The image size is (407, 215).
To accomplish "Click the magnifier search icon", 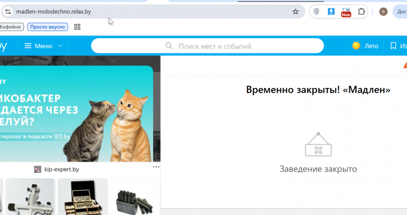I will (169, 46).
